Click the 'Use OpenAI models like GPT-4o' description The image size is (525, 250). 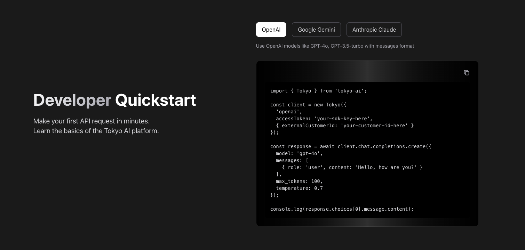coord(335,46)
